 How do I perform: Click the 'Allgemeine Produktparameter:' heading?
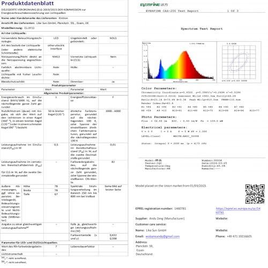coord(64,93)
